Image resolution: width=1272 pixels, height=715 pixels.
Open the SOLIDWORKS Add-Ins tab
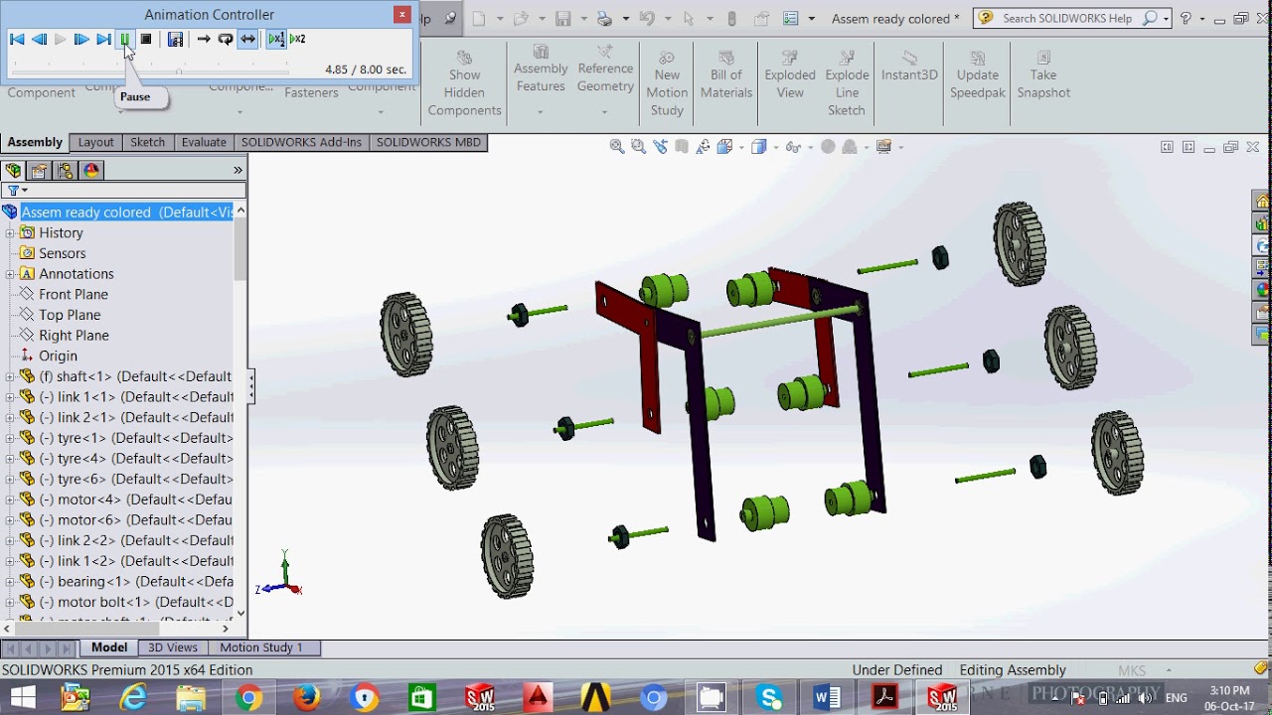(301, 142)
